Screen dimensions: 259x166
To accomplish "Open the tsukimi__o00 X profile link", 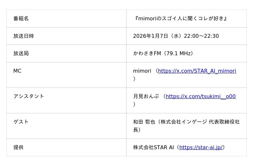I will pyautogui.click(x=201, y=97).
